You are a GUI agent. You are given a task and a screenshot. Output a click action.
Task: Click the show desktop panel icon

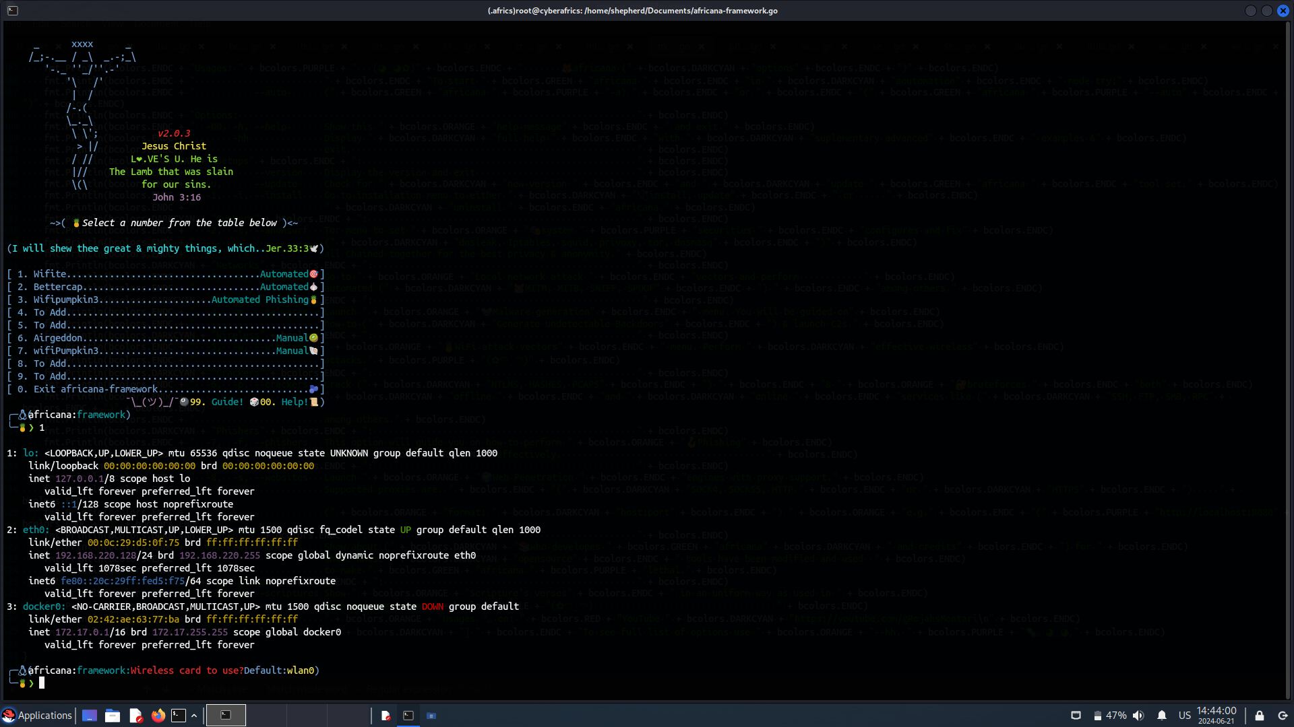pos(90,716)
